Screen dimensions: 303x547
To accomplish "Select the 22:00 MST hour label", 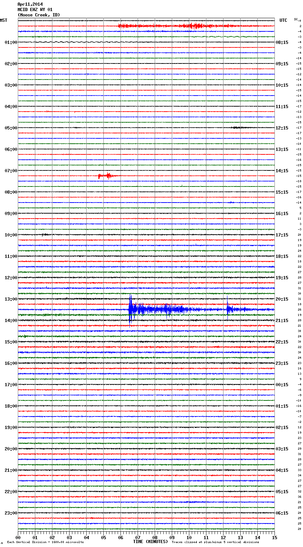I will click(11, 492).
